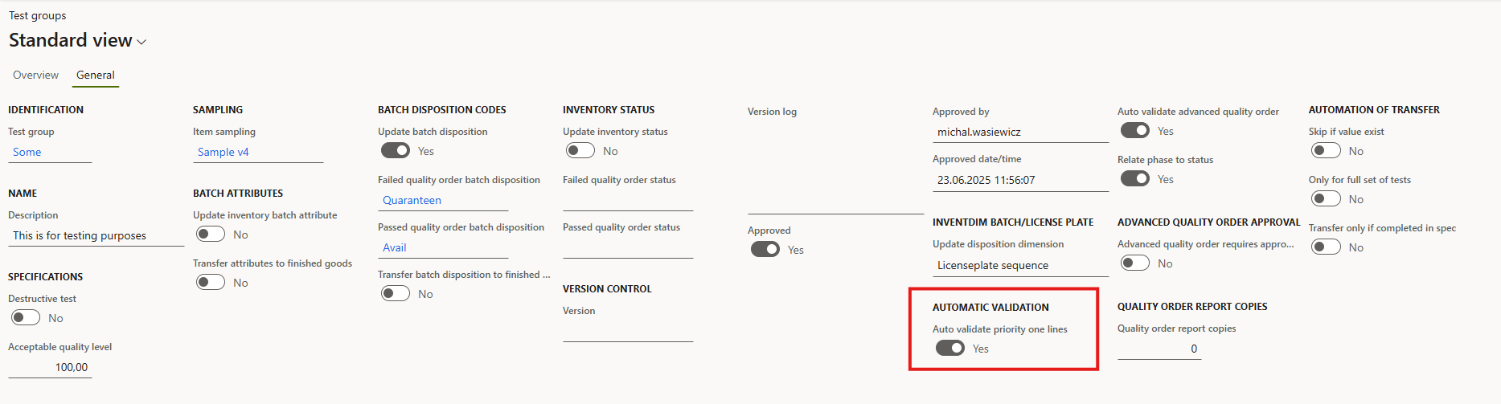Enable Update inventory status toggle

[x=580, y=151]
